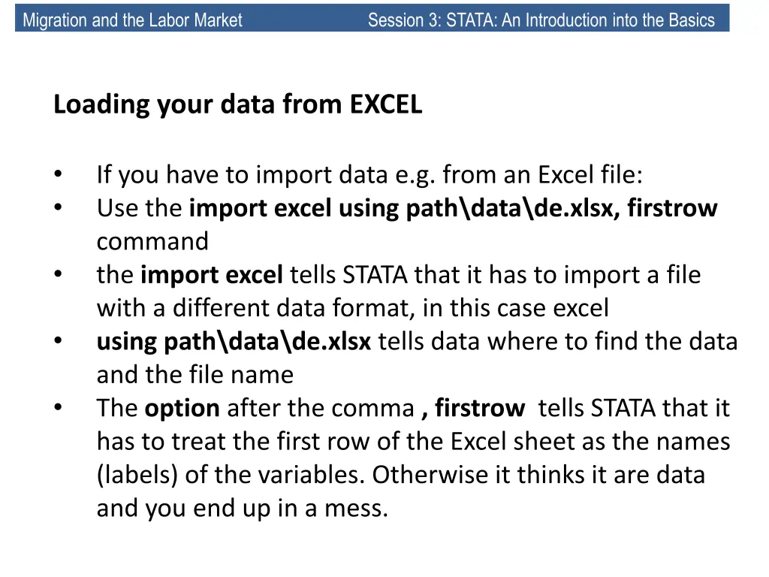Click the bullet dot before "The option"
This screenshot has height=577, width=769.
point(59,407)
